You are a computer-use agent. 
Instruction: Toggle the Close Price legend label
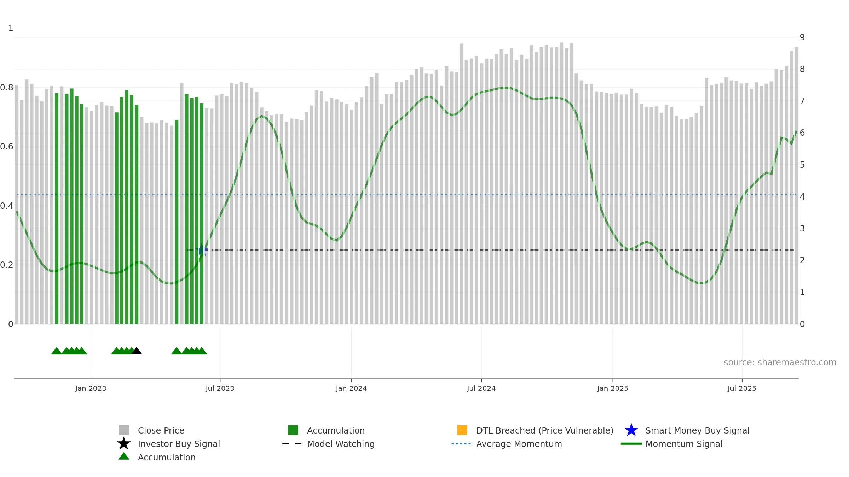[x=161, y=430]
